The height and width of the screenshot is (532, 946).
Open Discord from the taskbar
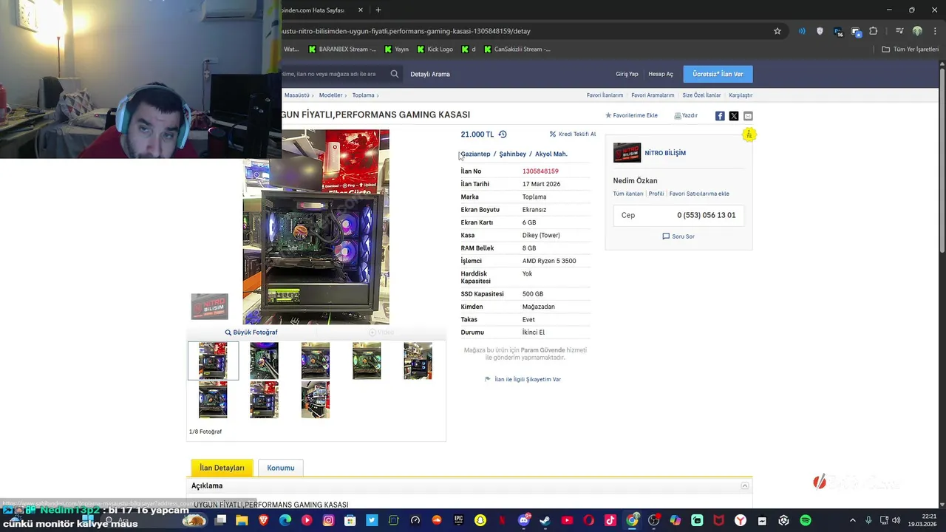[x=524, y=520]
